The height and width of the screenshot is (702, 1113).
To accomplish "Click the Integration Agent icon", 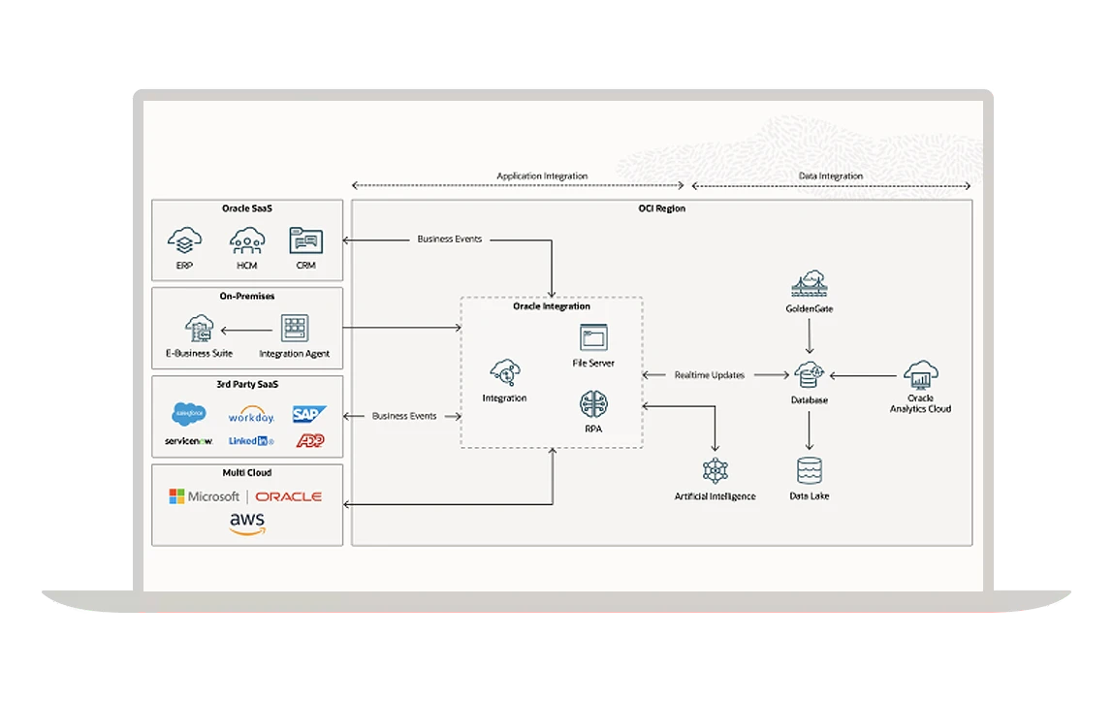I will 295,329.
